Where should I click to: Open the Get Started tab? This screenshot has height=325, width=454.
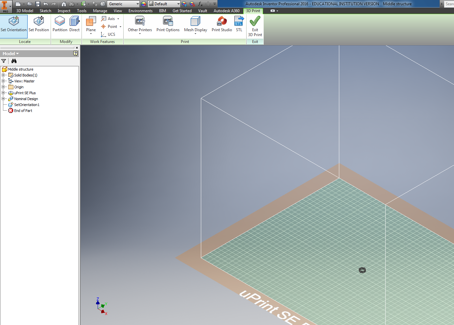tap(182, 11)
